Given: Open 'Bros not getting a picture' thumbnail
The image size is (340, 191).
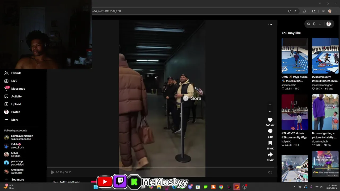Looking at the screenshot, I should (325, 112).
